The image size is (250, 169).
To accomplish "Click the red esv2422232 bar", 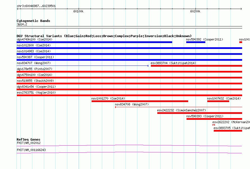I will tap(200, 113).
